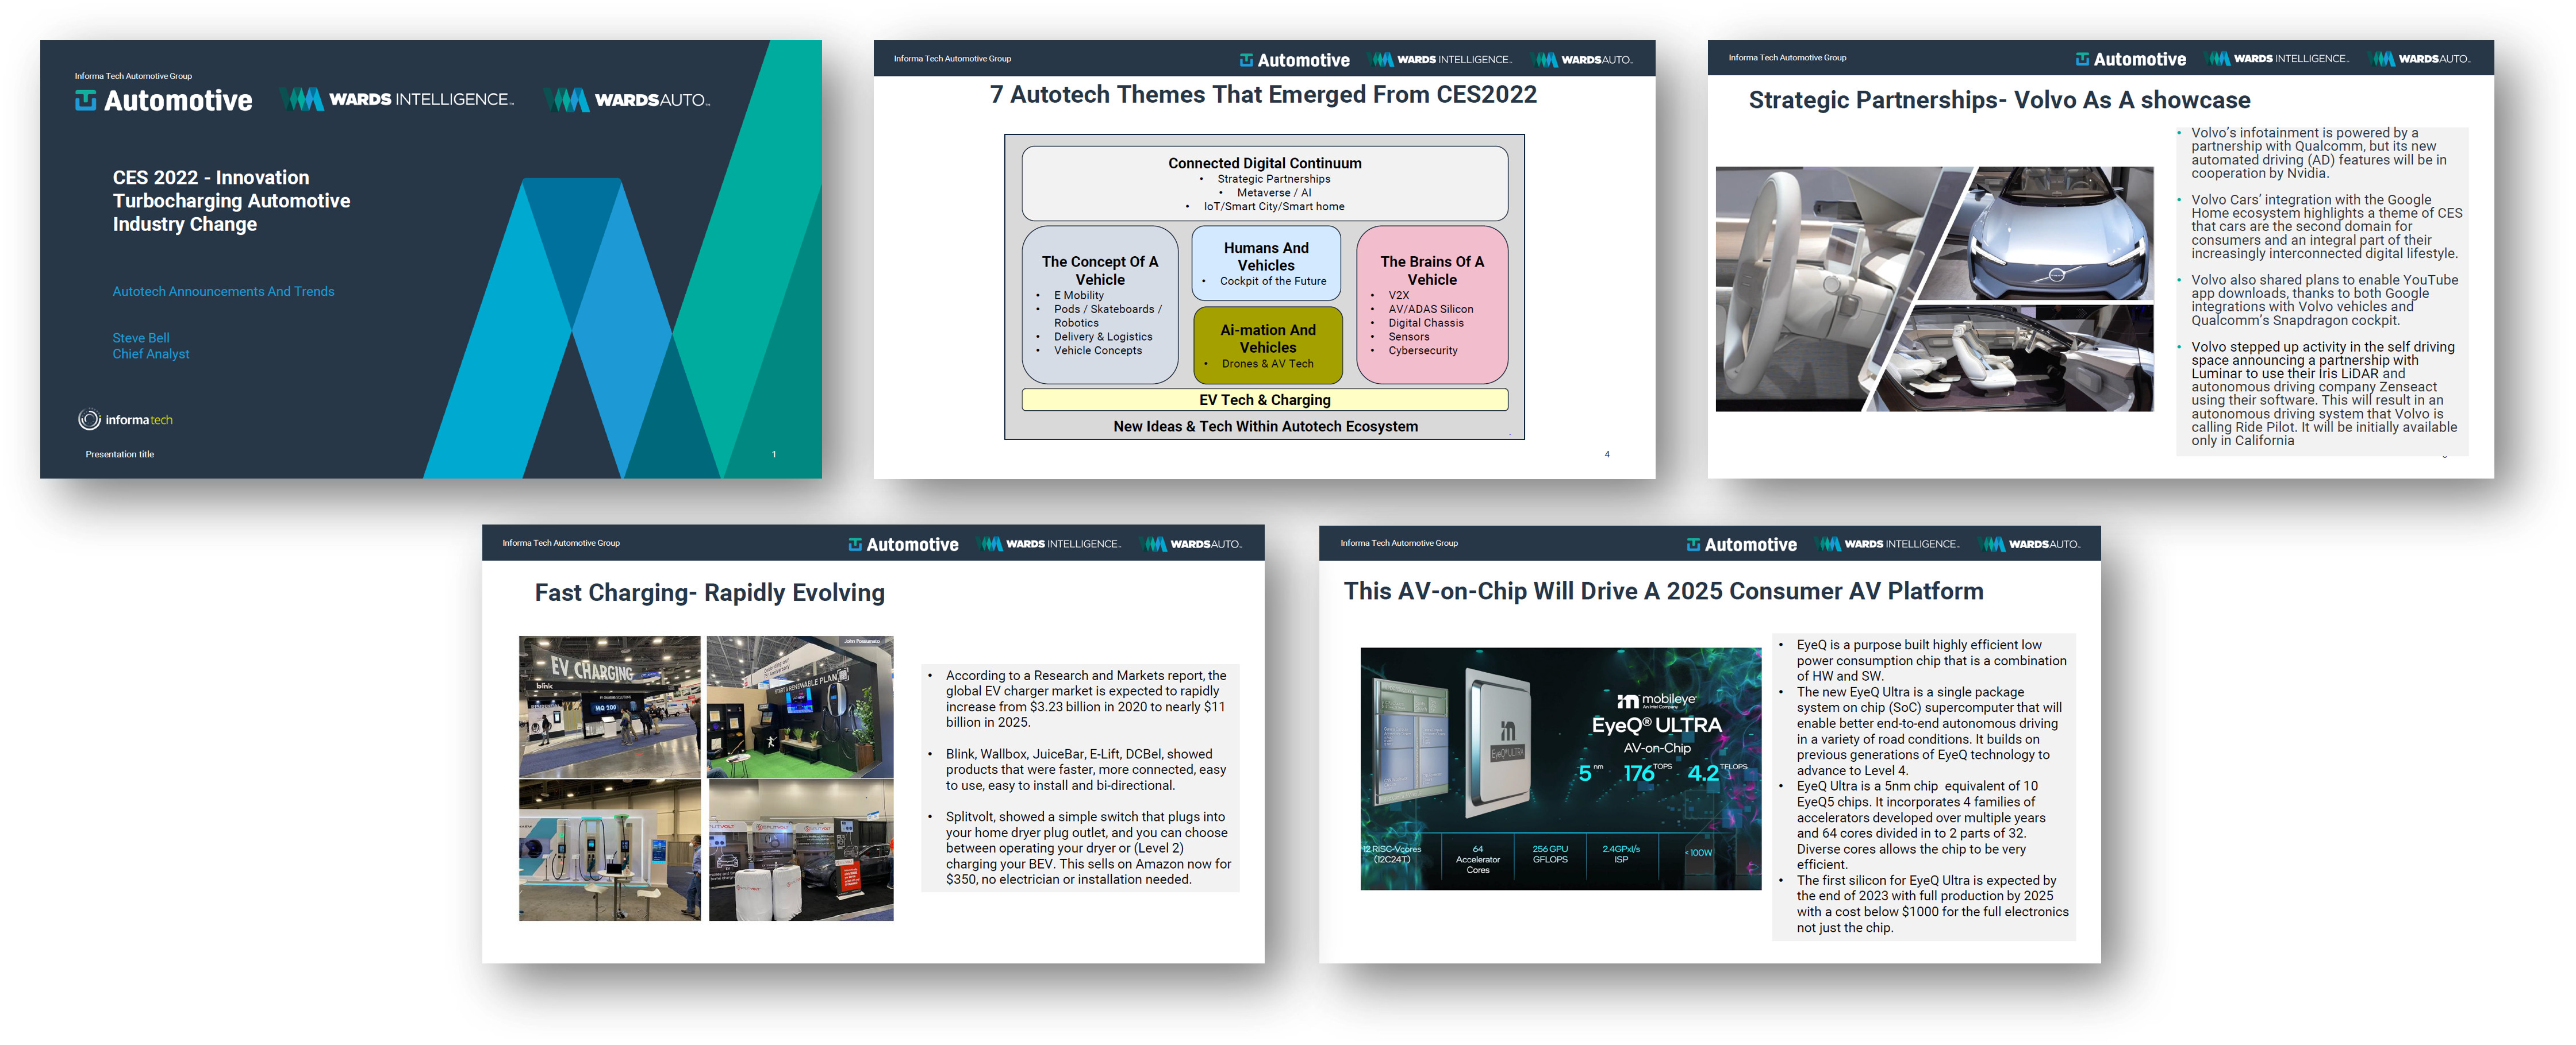Image resolution: width=2576 pixels, height=1045 pixels.
Task: Click the 'Autotech Announcements And Trends' subtitle
Action: 223,292
